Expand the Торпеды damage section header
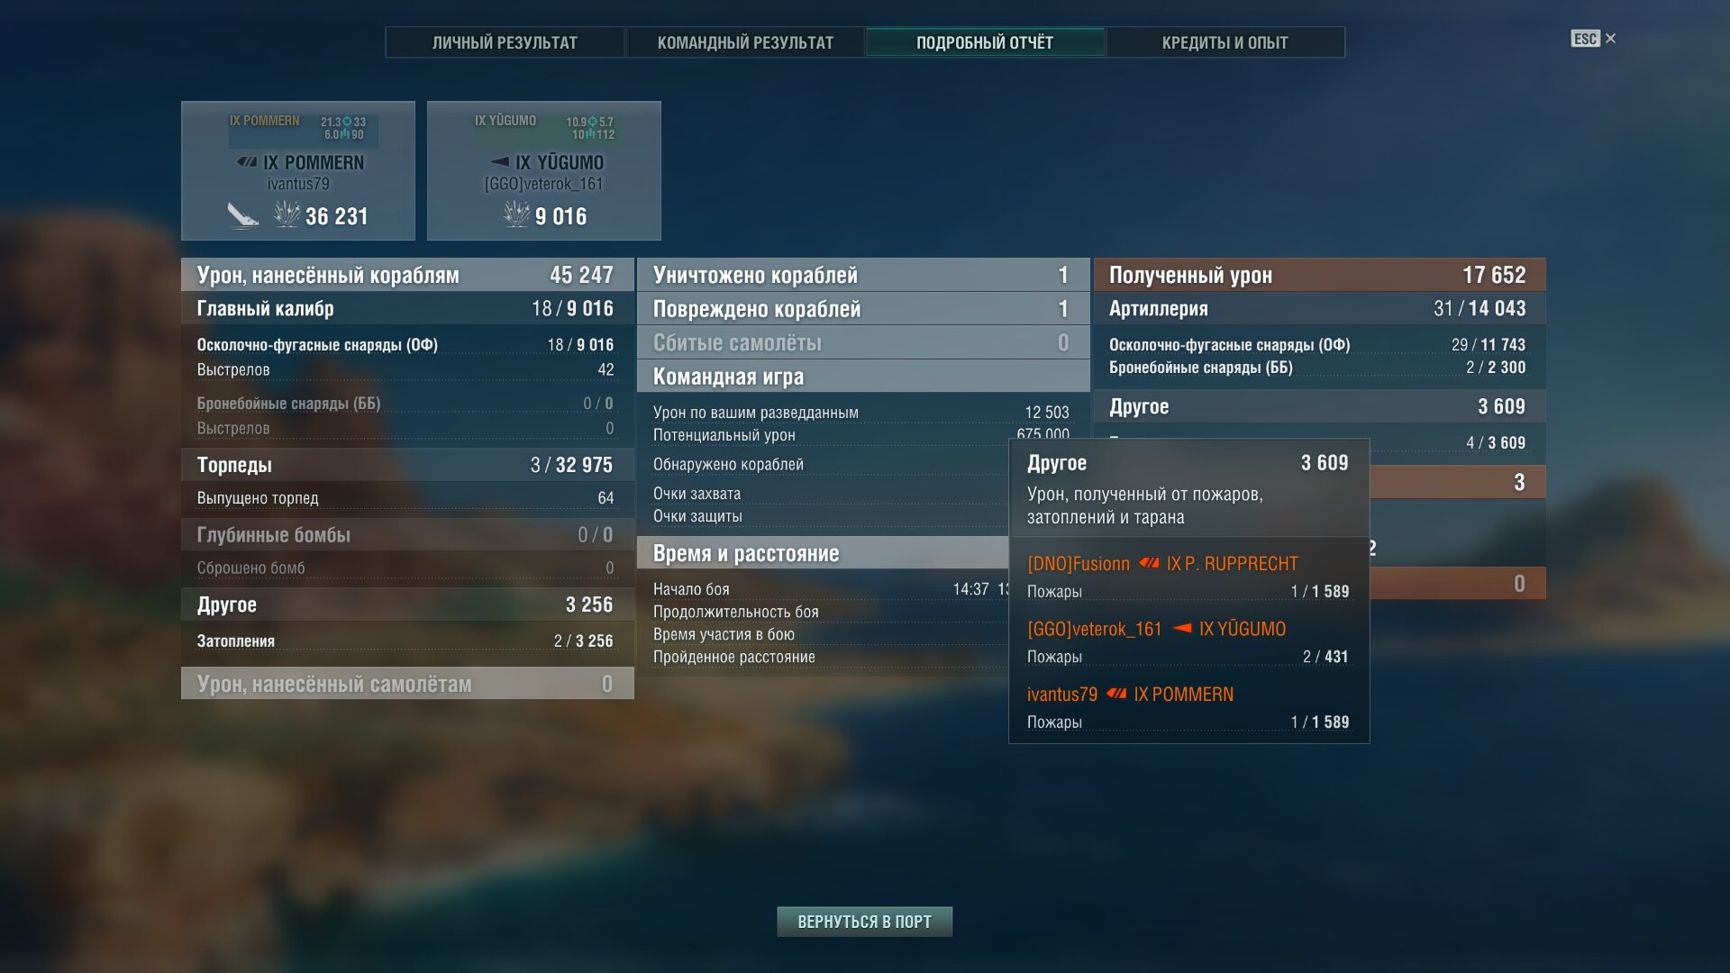This screenshot has width=1730, height=973. [x=407, y=465]
